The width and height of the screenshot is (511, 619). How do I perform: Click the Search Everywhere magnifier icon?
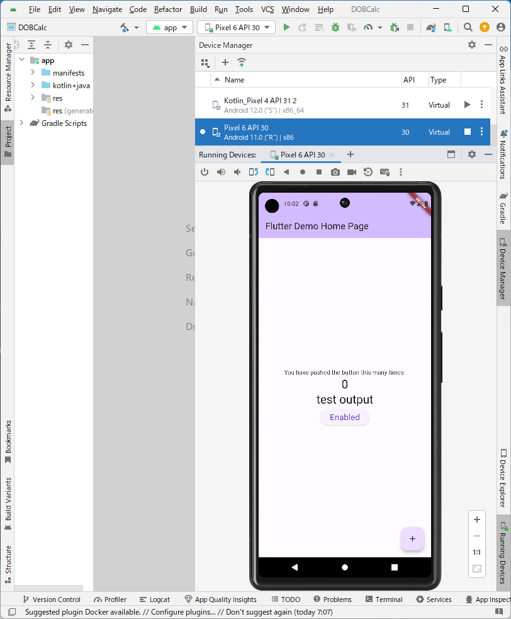[468, 27]
